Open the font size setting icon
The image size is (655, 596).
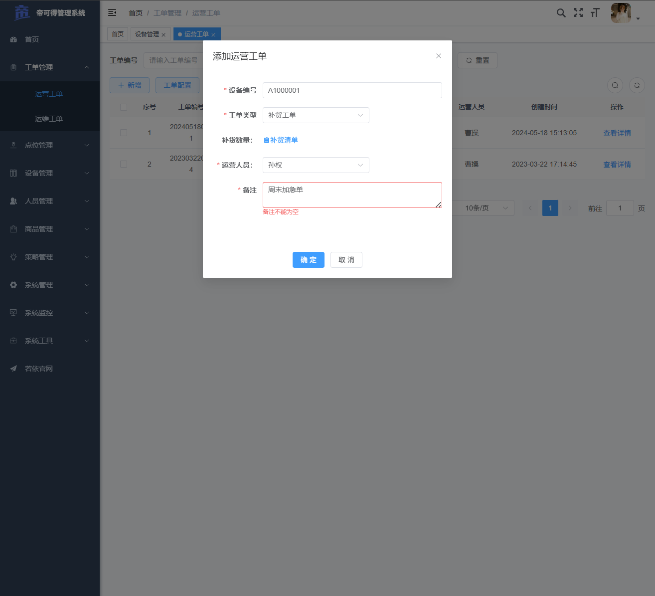coord(595,13)
